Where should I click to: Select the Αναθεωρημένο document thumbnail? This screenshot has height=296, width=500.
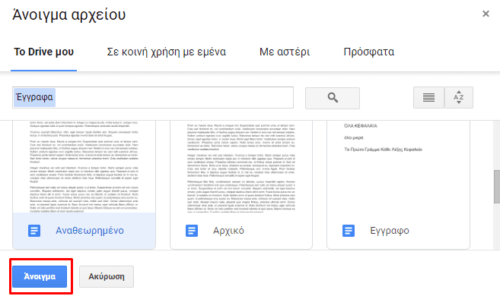[84, 166]
